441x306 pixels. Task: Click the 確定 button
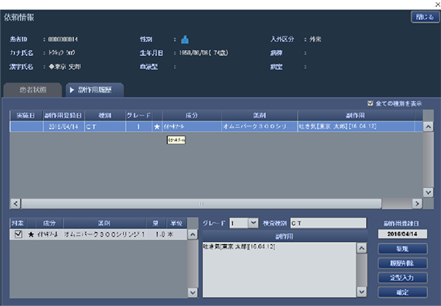(403, 292)
